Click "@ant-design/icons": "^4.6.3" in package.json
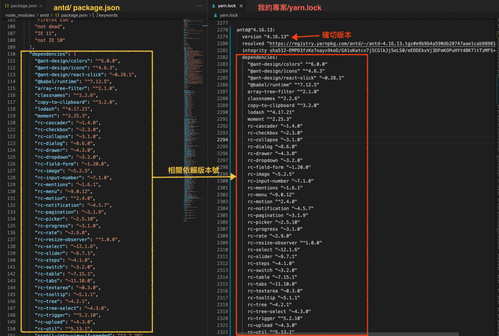This screenshot has width=499, height=336. pyautogui.click(x=76, y=68)
